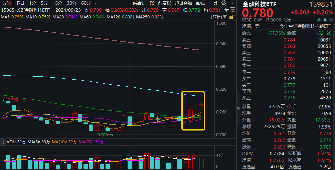Click the 买五 0.775 order row
Viewport: 335px width, 170px height.
(x=287, y=98)
